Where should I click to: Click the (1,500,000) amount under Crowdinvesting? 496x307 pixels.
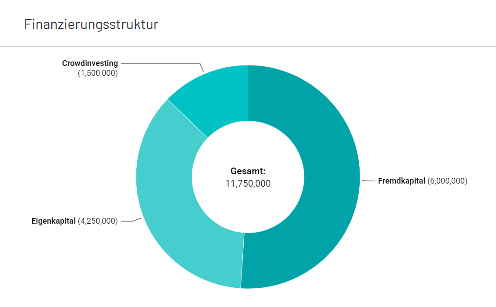click(x=98, y=74)
